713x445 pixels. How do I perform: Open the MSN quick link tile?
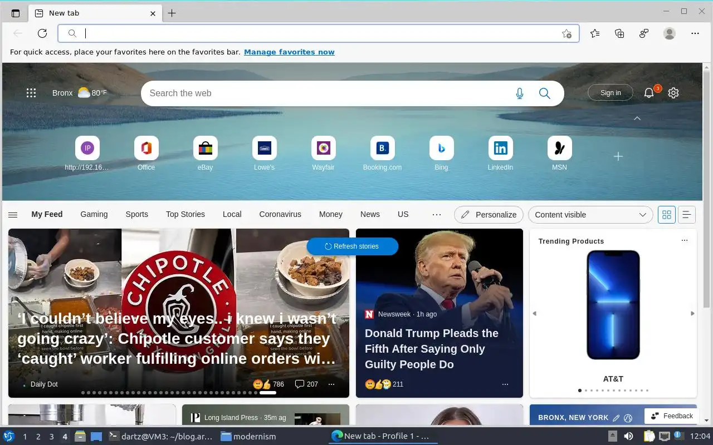click(x=560, y=154)
